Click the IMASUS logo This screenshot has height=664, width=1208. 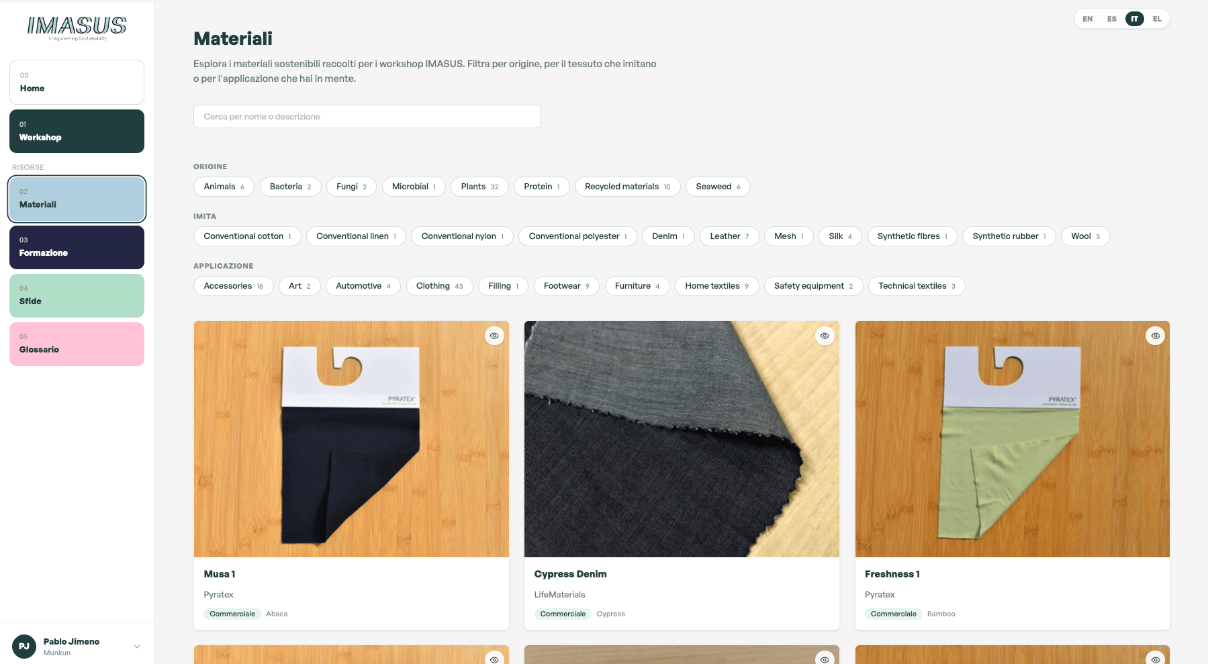pos(77,28)
